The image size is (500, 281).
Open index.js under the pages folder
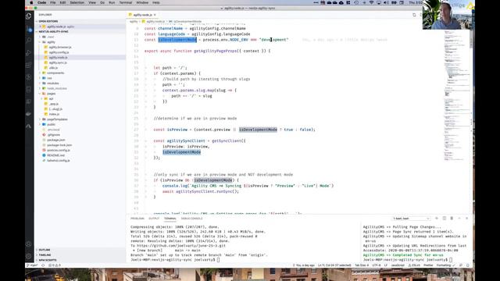(54, 114)
